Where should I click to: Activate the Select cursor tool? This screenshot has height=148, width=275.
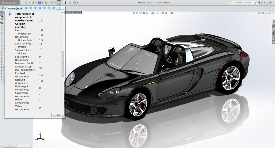[x=59, y=2]
